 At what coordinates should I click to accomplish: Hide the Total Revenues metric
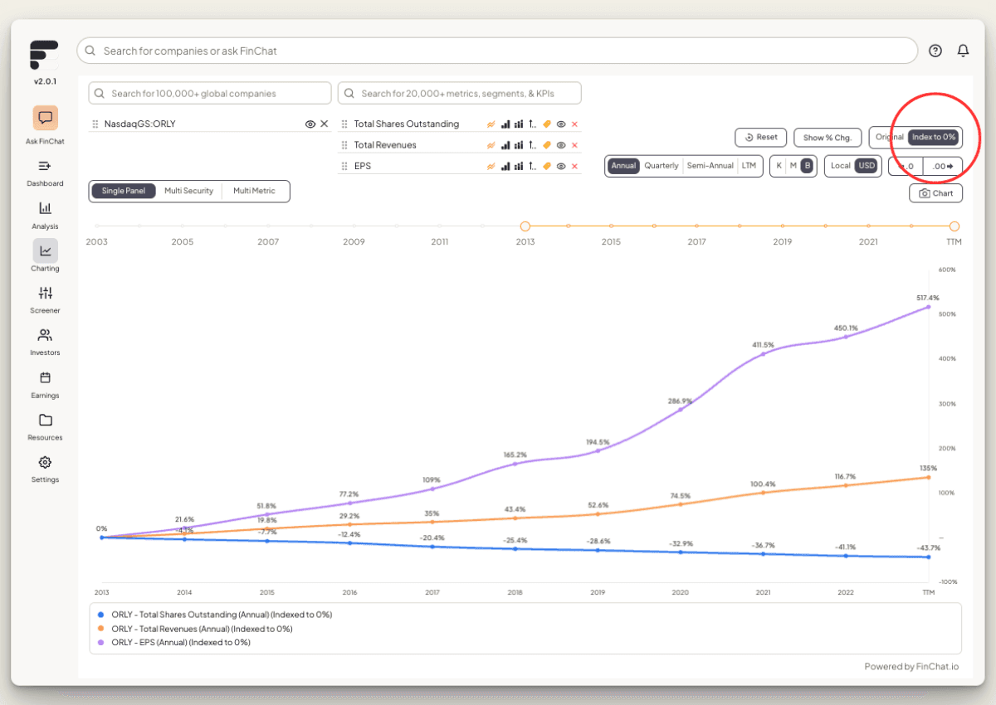[561, 145]
